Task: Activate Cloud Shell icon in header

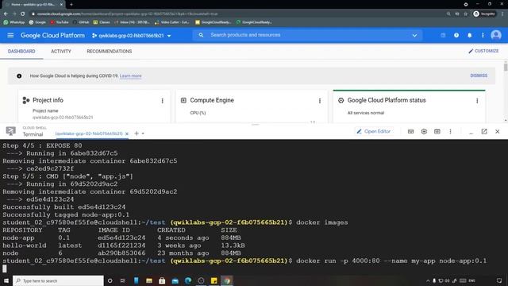Action: point(443,35)
